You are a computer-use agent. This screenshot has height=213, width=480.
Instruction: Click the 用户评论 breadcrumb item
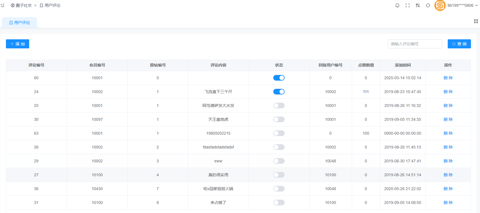tap(50, 5)
